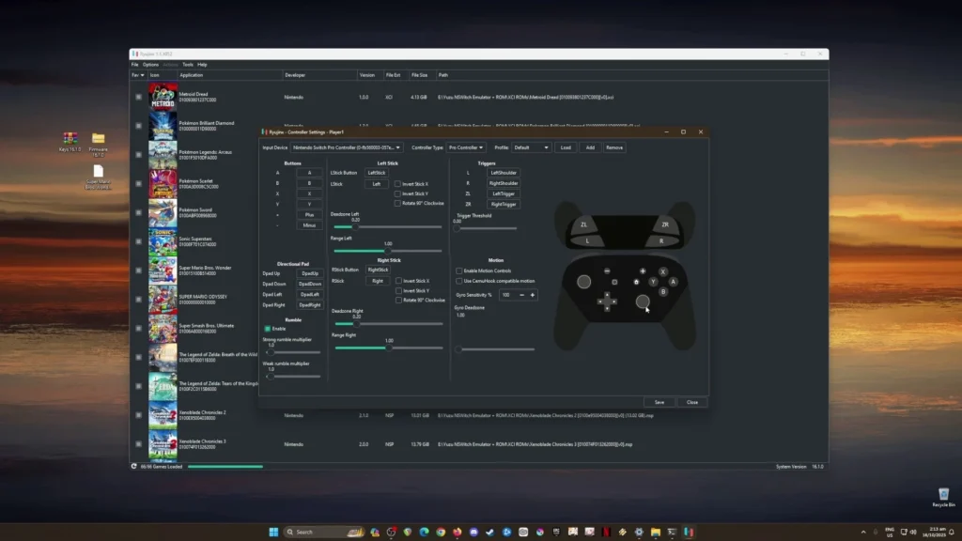This screenshot has width=962, height=541.
Task: Click the Range Right slider
Action: click(x=388, y=348)
